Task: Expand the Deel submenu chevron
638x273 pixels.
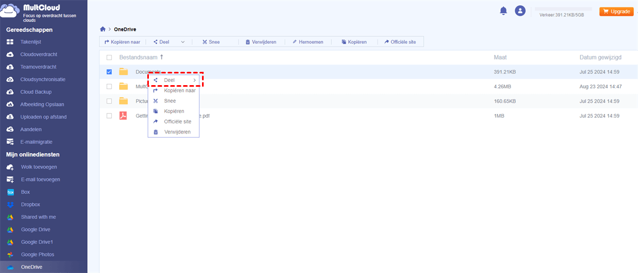Action: click(195, 80)
